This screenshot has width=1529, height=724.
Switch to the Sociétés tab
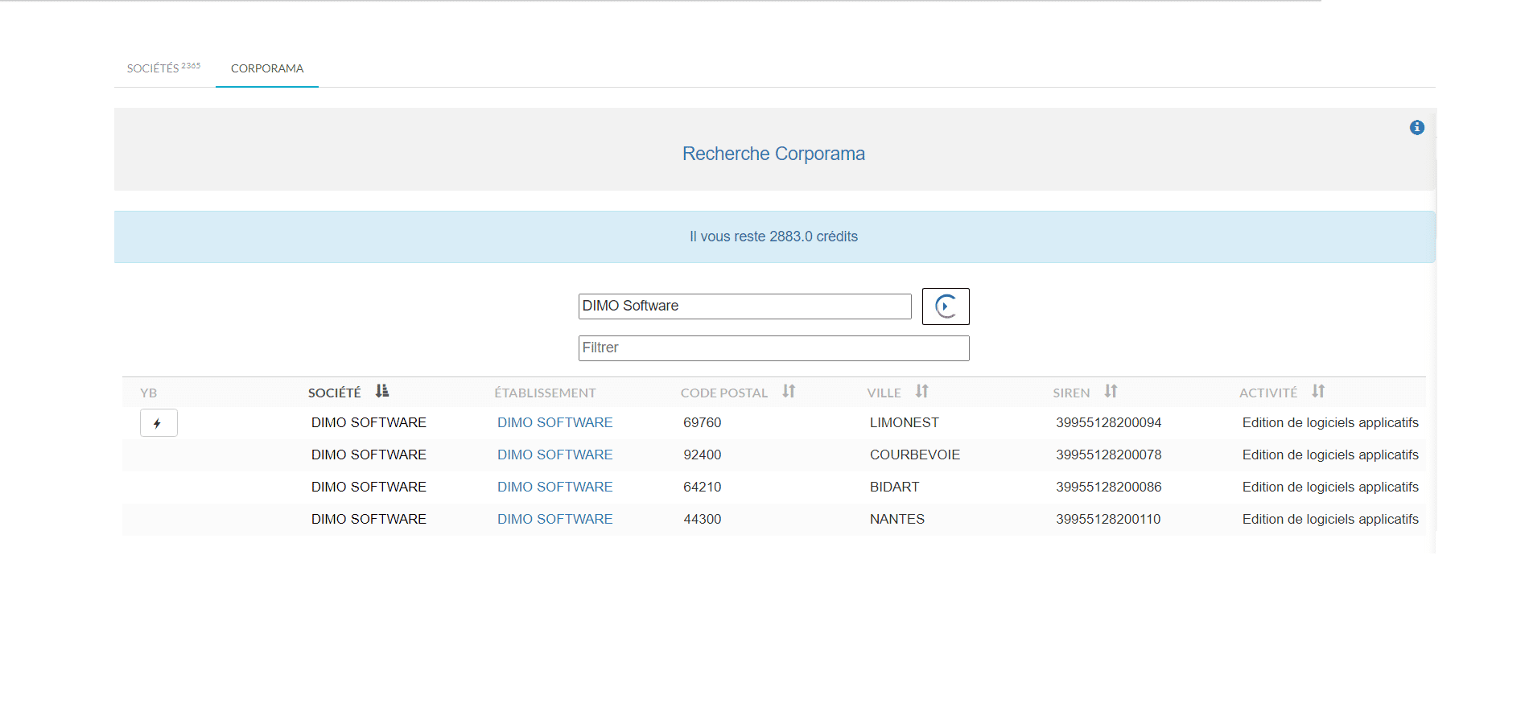[163, 68]
